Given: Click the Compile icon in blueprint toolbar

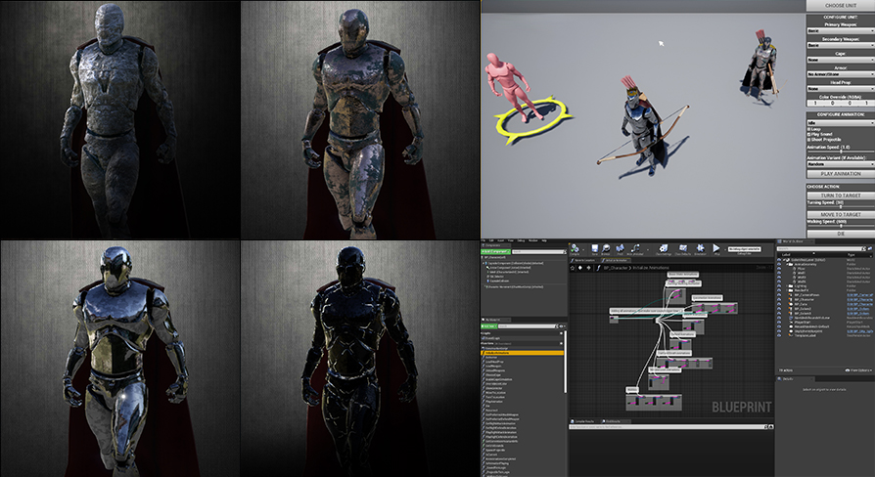Looking at the screenshot, I should [x=576, y=249].
